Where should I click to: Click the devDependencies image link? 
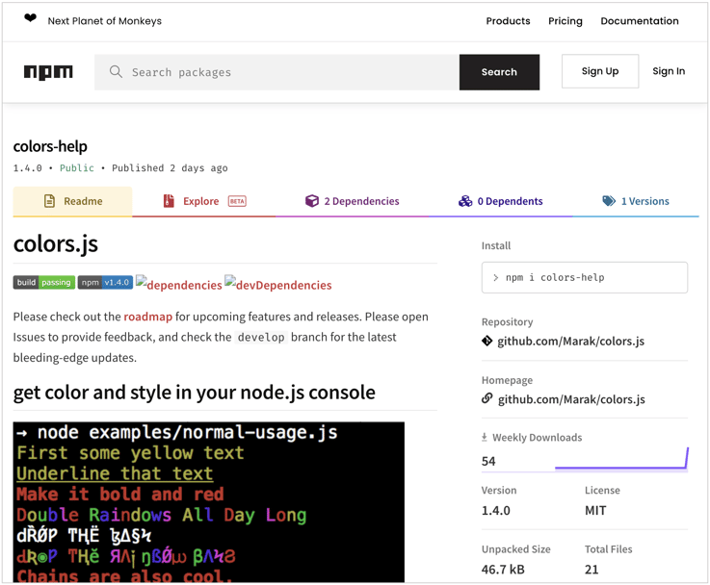tap(278, 284)
